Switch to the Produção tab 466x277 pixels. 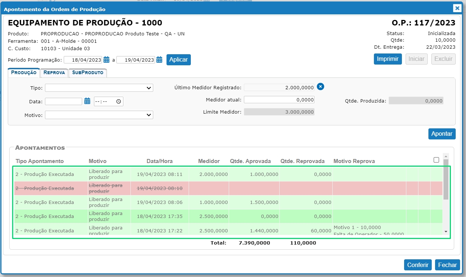tap(24, 73)
